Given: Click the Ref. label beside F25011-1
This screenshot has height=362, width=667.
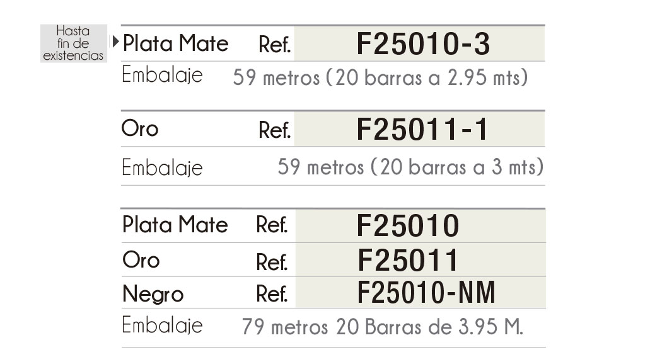Looking at the screenshot, I should click(x=274, y=130).
